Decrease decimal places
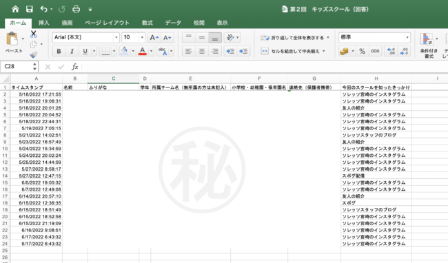The height and width of the screenshot is (263, 448). [x=405, y=51]
